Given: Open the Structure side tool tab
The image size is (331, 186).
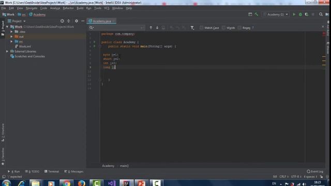Looking at the screenshot, I should pos(3,132).
